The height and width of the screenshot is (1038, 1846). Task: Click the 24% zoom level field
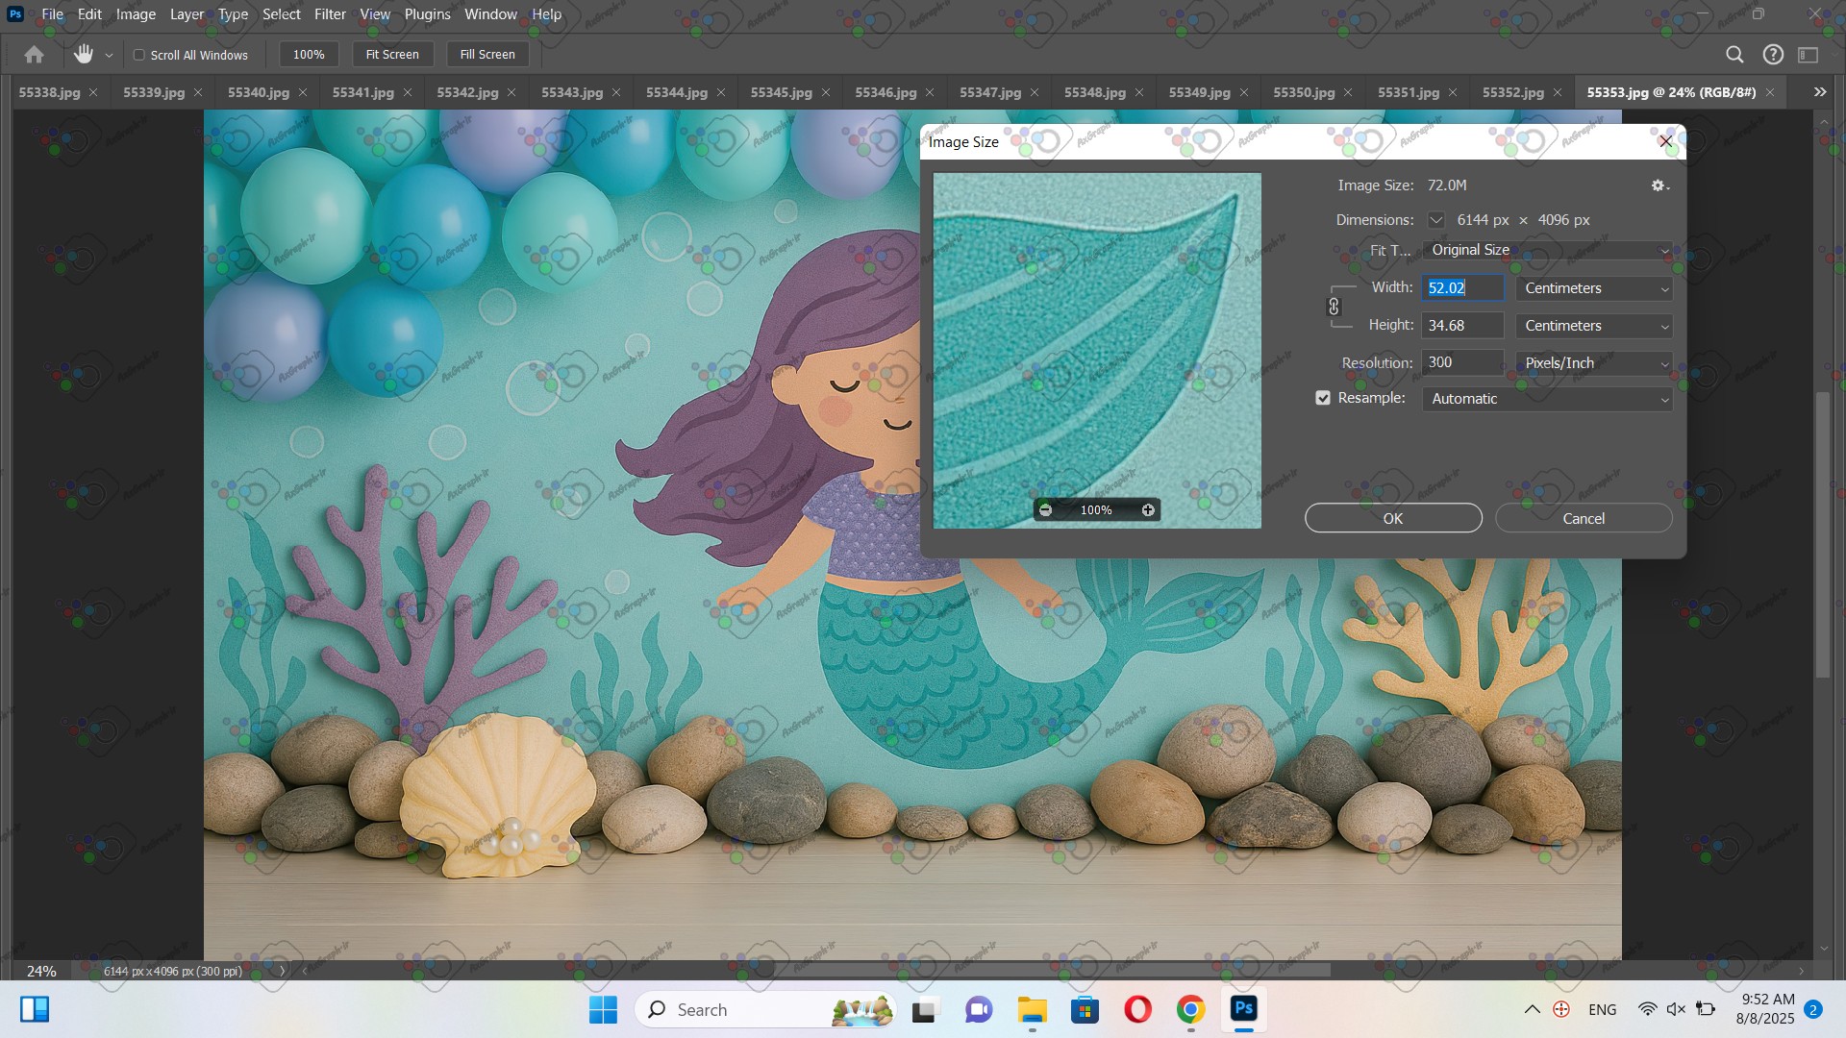tap(41, 971)
